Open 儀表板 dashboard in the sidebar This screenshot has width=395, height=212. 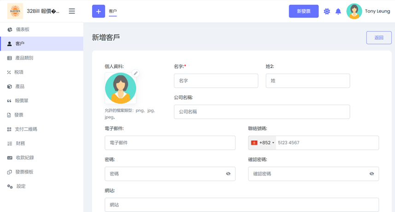(23, 29)
